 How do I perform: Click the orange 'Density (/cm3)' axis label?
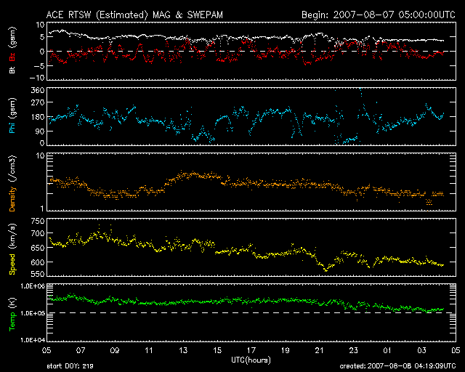[x=12, y=183]
